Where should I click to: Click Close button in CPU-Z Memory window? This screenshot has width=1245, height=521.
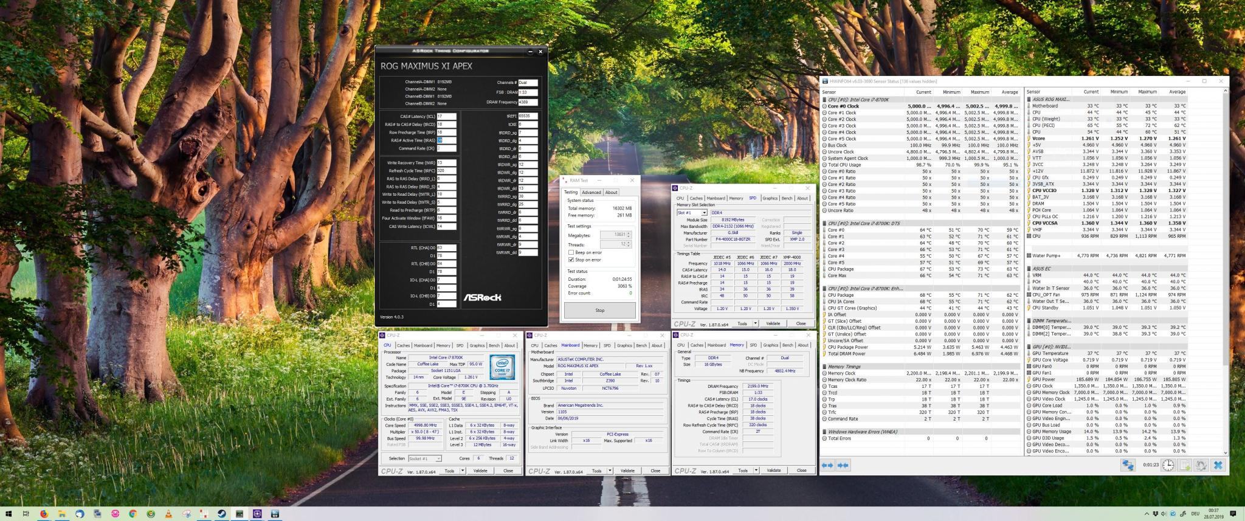coord(801,471)
